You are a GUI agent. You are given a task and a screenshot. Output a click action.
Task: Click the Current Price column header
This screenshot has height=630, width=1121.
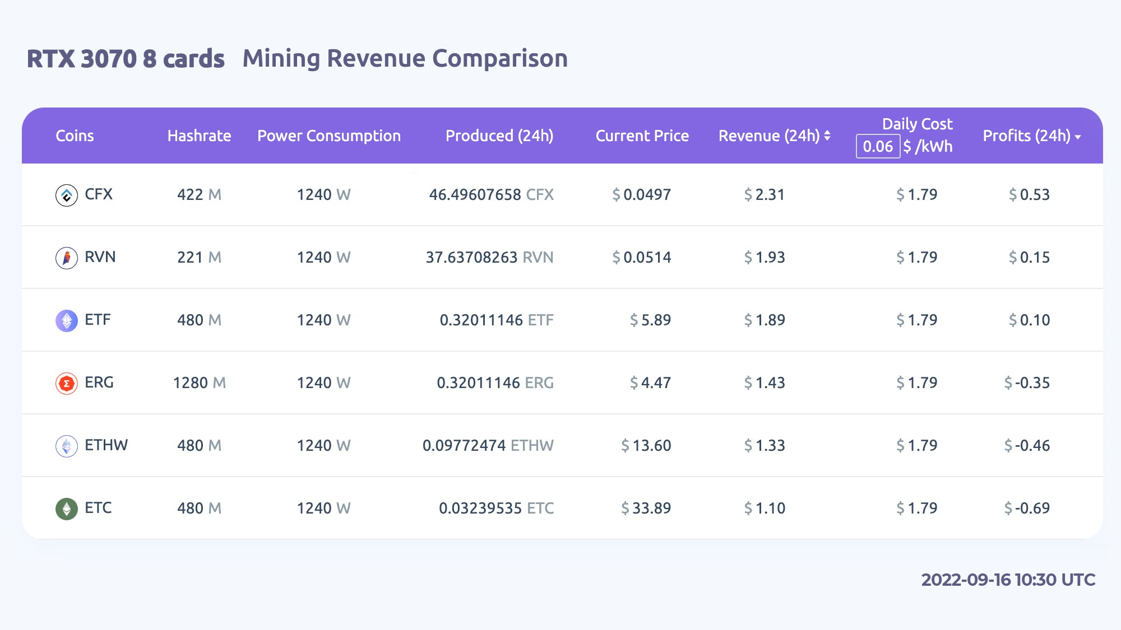[642, 136]
